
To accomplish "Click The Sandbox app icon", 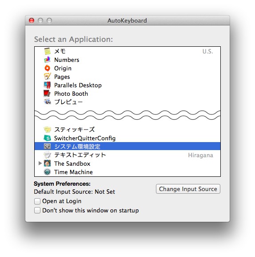I will coord(48,163).
